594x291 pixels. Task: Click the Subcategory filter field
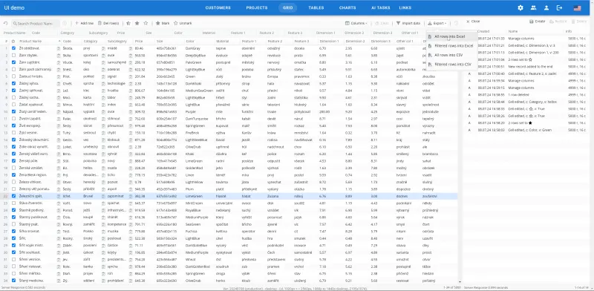[101, 33]
